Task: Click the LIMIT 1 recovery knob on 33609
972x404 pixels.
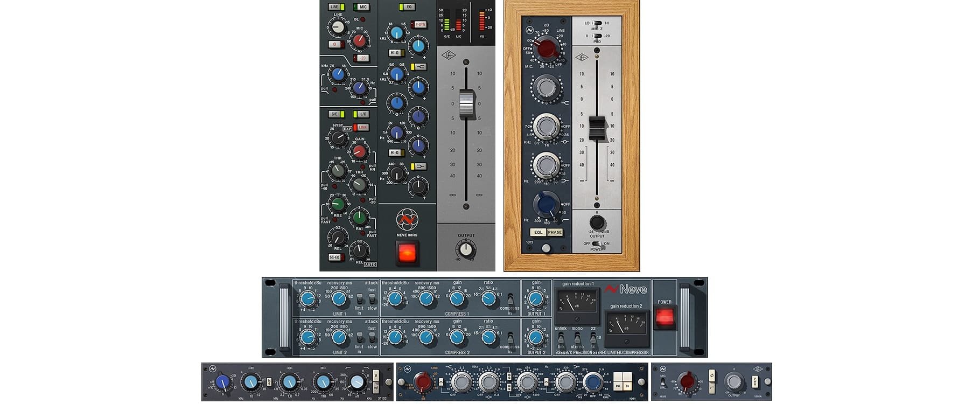Action: (x=339, y=299)
